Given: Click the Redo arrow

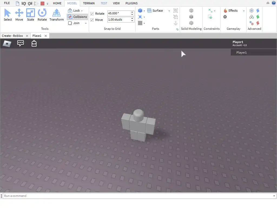Looking at the screenshot, I should point(30,3).
